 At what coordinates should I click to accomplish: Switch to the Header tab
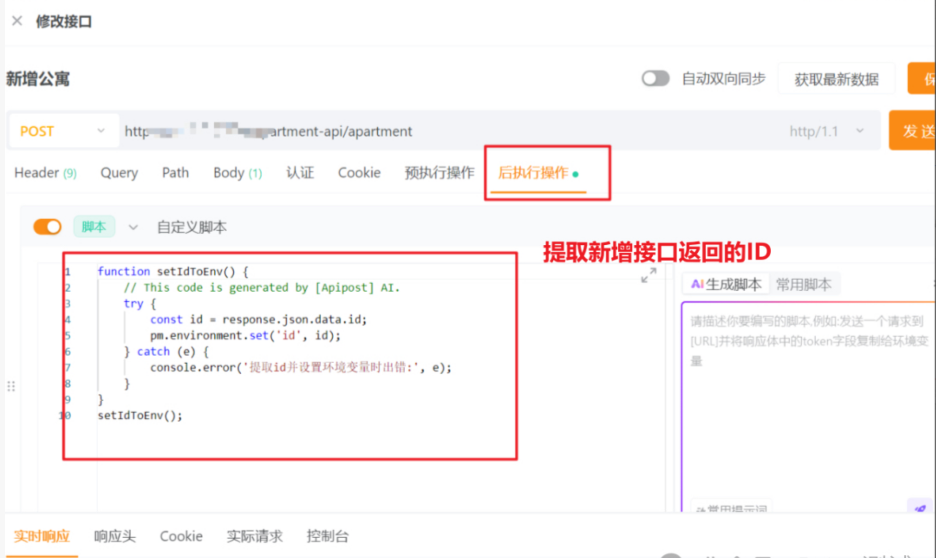[x=45, y=173]
